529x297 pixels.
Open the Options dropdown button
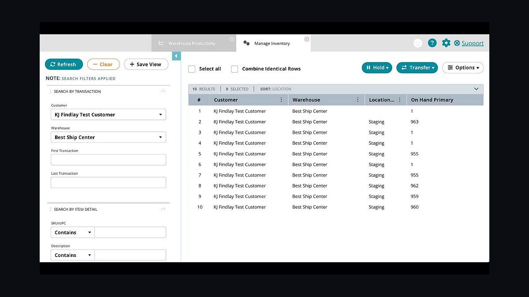463,68
